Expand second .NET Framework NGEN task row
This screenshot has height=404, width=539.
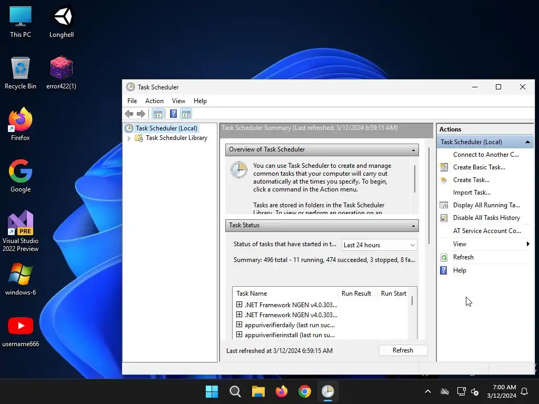[x=239, y=315]
